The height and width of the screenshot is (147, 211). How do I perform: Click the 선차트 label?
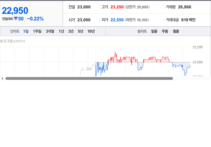click(x=15, y=31)
